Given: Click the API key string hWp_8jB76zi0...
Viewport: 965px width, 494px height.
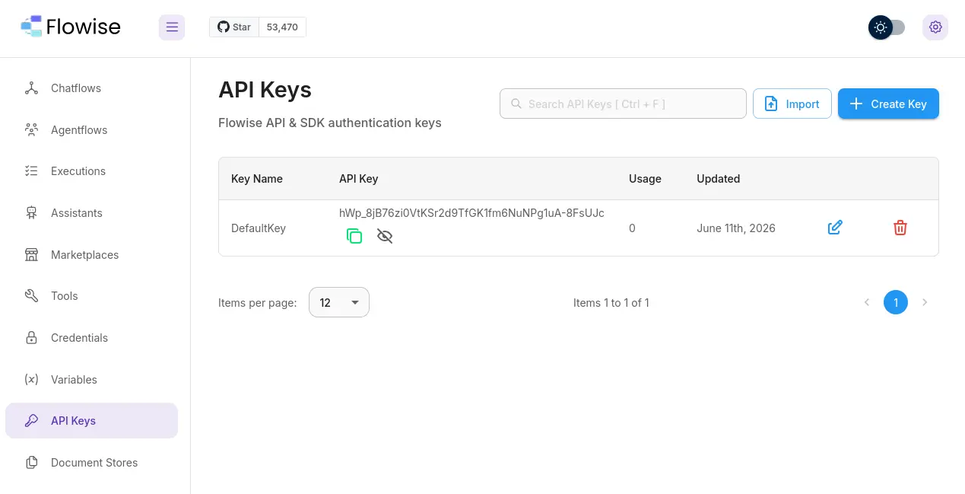Looking at the screenshot, I should [x=471, y=213].
